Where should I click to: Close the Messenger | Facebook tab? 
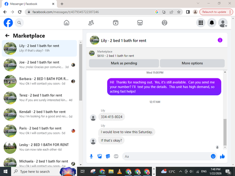[53, 4]
